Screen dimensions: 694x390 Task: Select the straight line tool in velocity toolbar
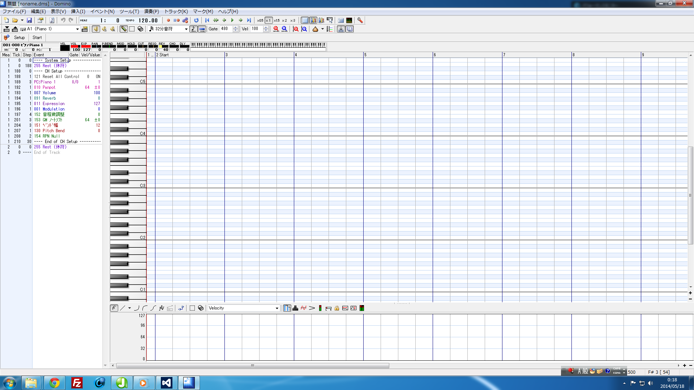(x=123, y=308)
